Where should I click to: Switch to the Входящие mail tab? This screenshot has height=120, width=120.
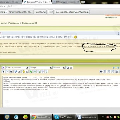coord(66,2)
